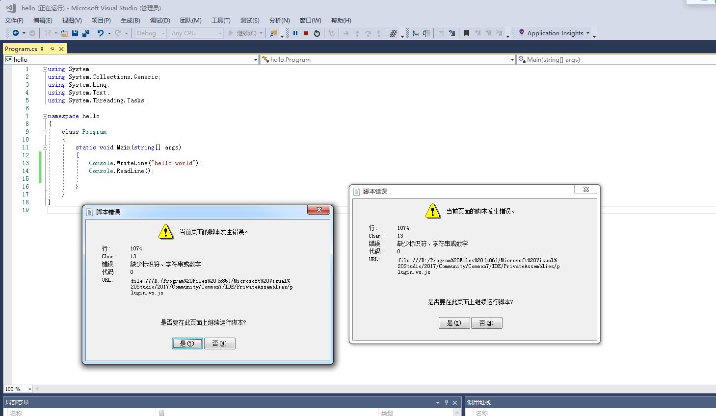Click the Navigate Backward arrow icon
This screenshot has width=716, height=416.
coord(16,33)
